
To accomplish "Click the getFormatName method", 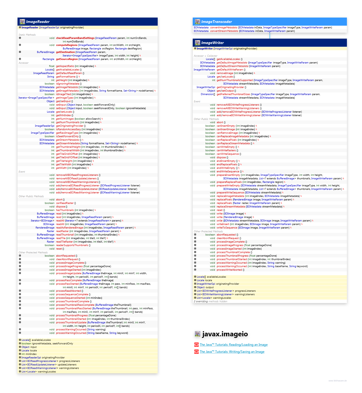I will (66, 77).
